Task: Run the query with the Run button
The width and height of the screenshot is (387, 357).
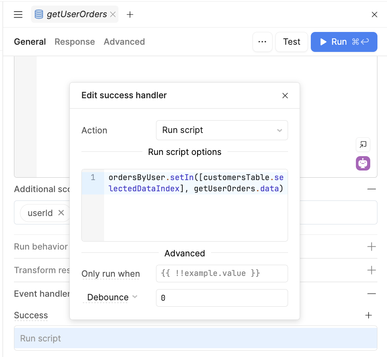Action: (x=344, y=42)
